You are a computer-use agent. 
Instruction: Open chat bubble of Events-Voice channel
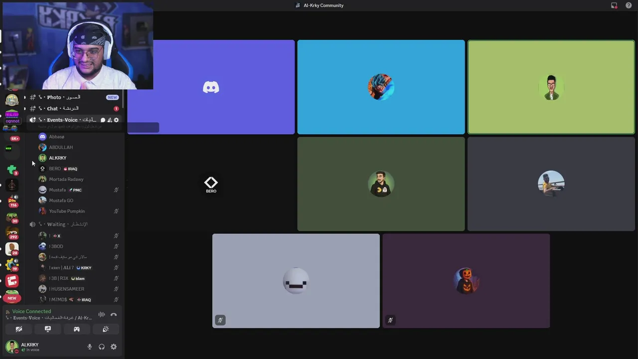(103, 120)
